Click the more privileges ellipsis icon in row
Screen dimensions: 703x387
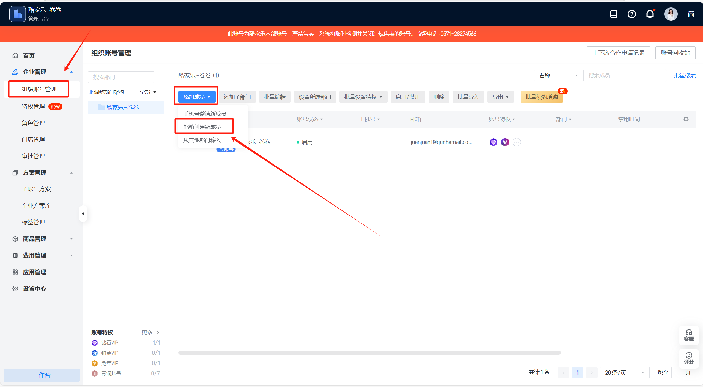516,142
